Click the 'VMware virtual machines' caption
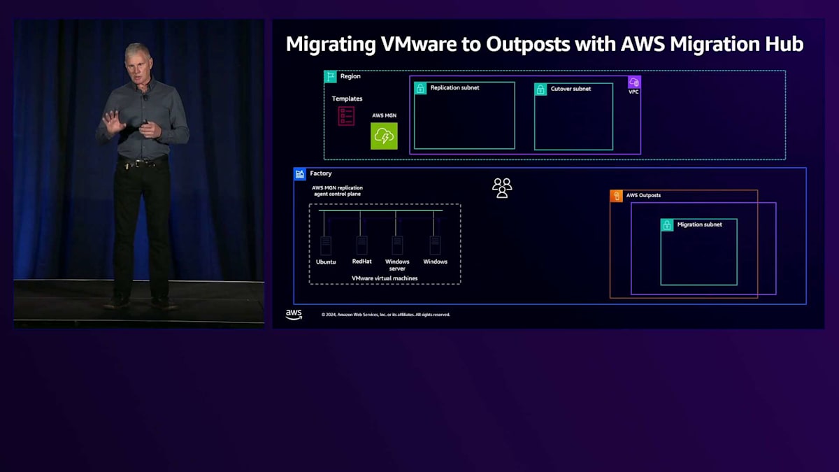The height and width of the screenshot is (472, 839). 385,278
